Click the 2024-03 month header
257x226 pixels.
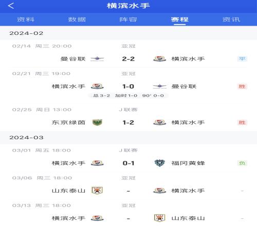pyautogui.click(x=26, y=138)
